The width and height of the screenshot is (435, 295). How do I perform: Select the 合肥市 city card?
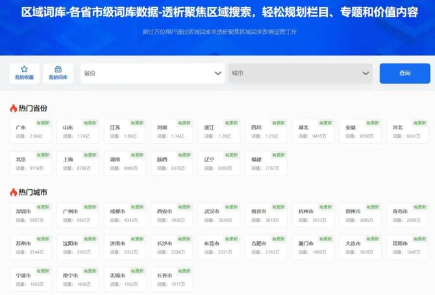[266, 248]
